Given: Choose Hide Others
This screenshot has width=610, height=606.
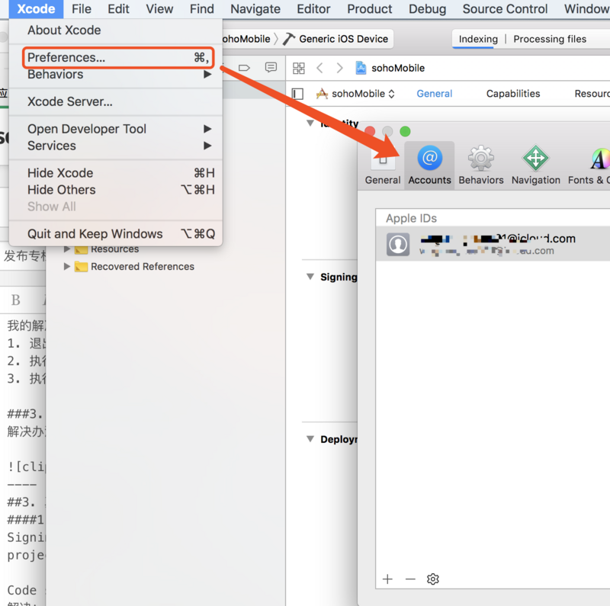Looking at the screenshot, I should point(116,190).
